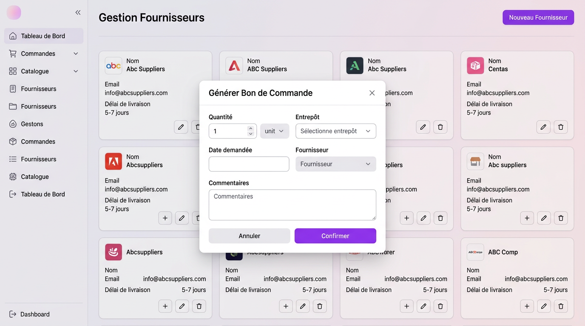Expand the Catalogue submenu chevron in sidebar

click(x=76, y=71)
